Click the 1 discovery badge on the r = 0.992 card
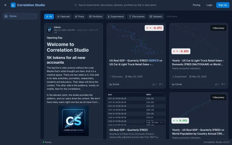The width and height of the screenshot is (232, 145). click(218, 97)
